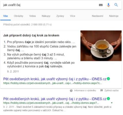Viewport: 123px width, 115px height.
Task: Open the second iDNES.cz result title
Action: pos(55,99)
